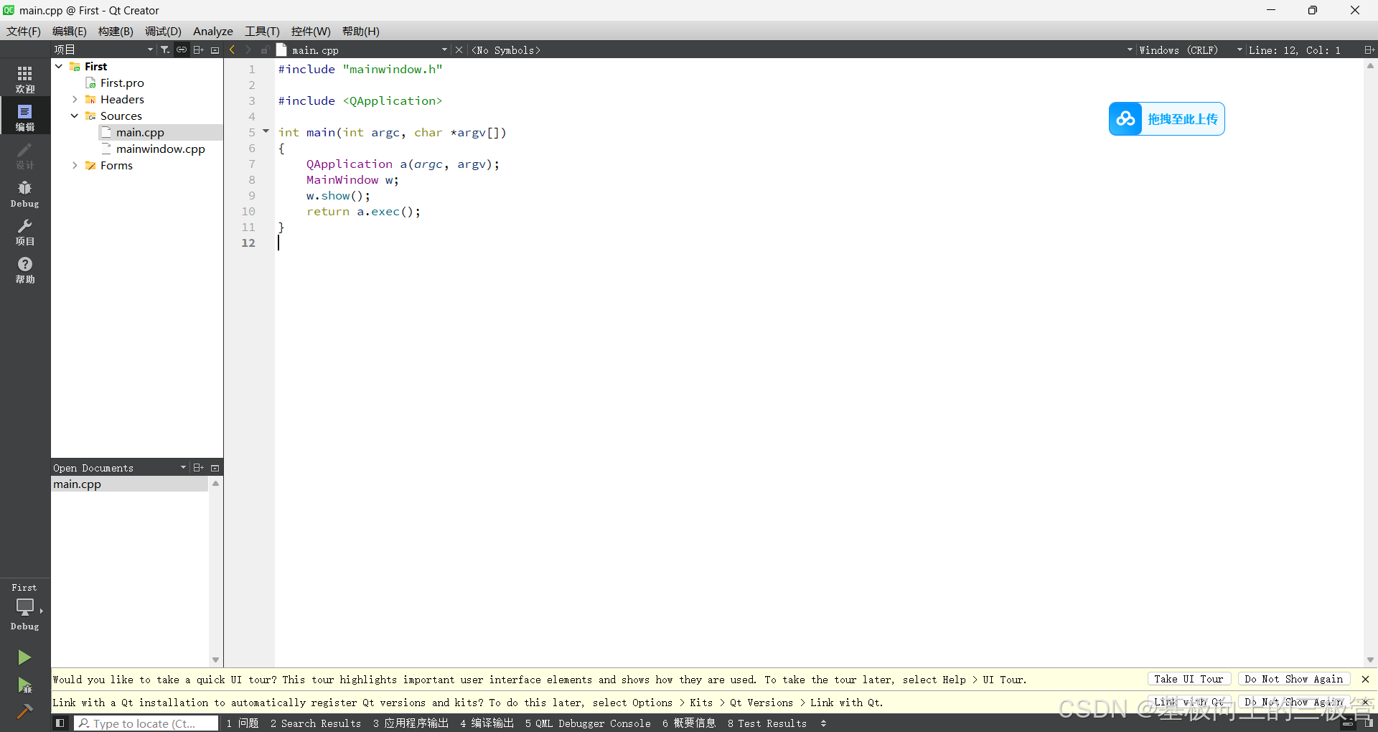Select main.cpp in the Sources folder
The image size is (1378, 732).
coord(140,132)
